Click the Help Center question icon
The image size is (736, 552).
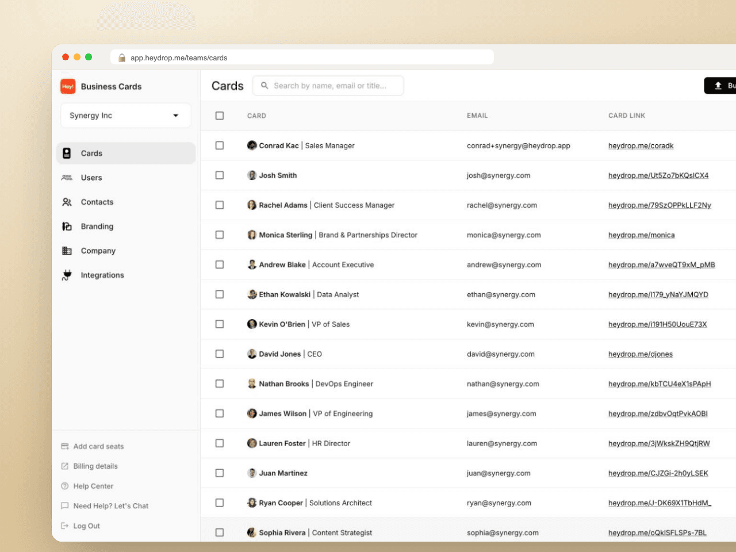[65, 486]
